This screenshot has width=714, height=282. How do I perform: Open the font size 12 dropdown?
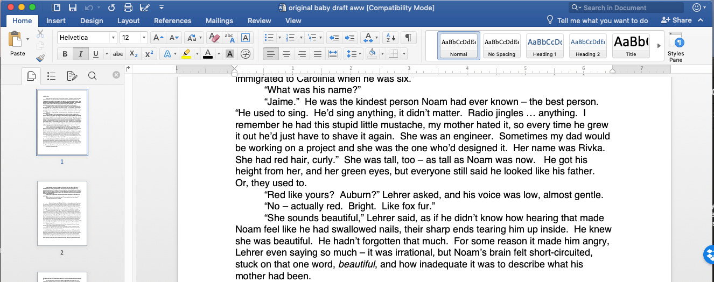[144, 38]
